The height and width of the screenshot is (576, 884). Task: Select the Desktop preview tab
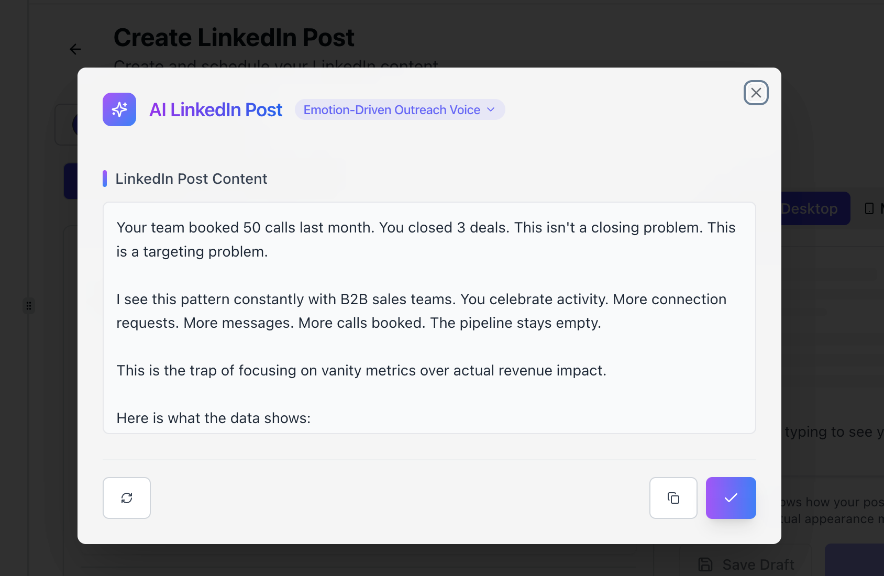[x=814, y=208]
